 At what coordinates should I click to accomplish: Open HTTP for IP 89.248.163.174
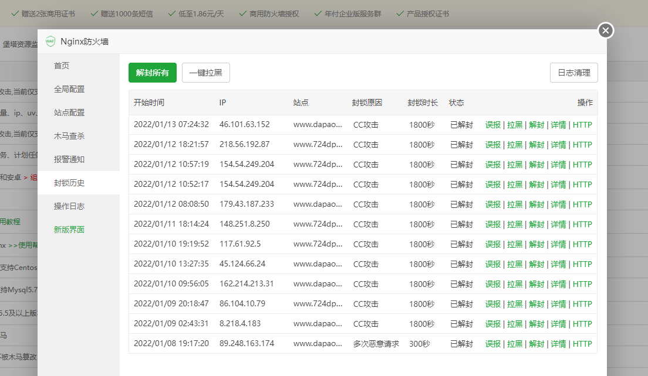coord(582,343)
